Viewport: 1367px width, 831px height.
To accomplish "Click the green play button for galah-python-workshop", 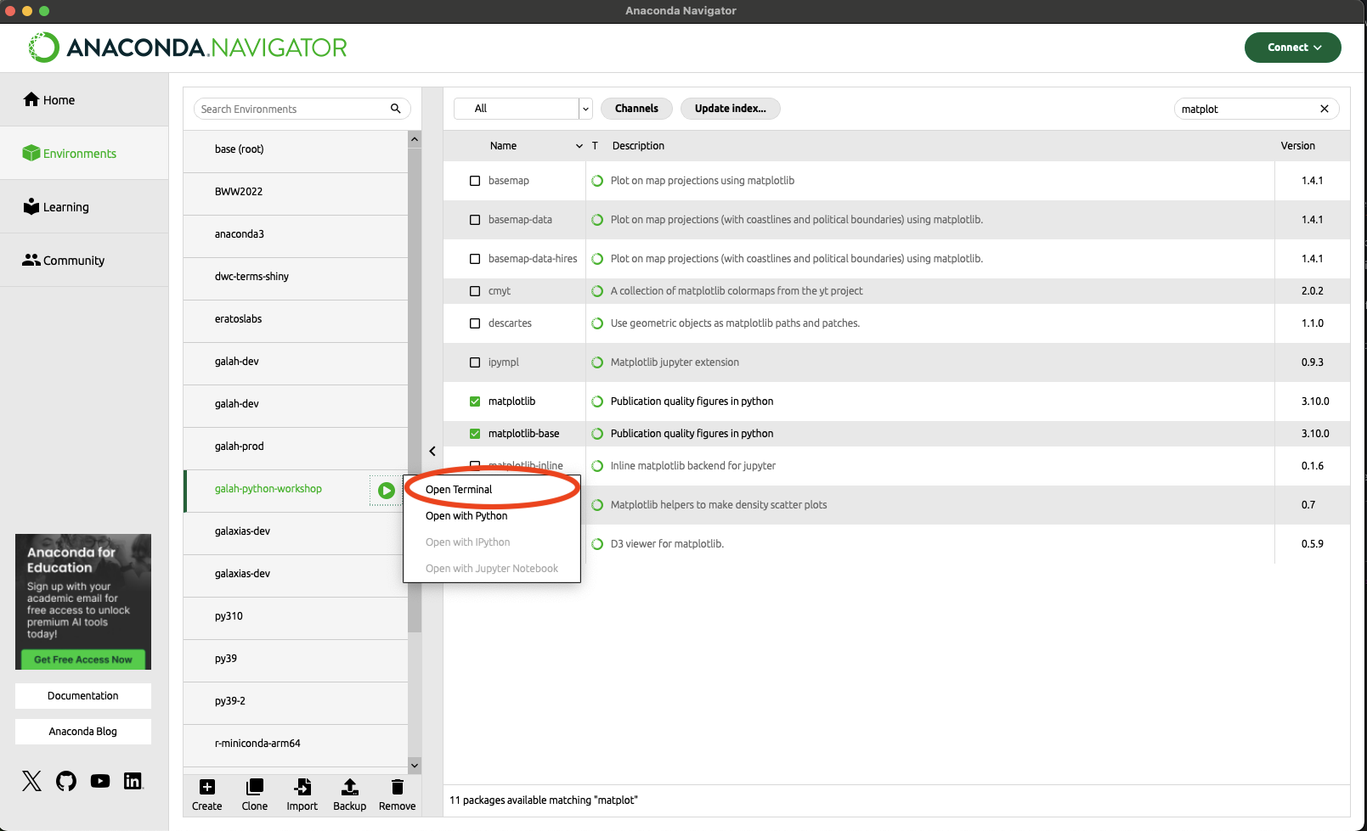I will click(386, 491).
